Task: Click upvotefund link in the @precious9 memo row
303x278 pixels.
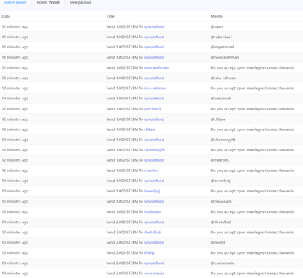Action: point(154,98)
